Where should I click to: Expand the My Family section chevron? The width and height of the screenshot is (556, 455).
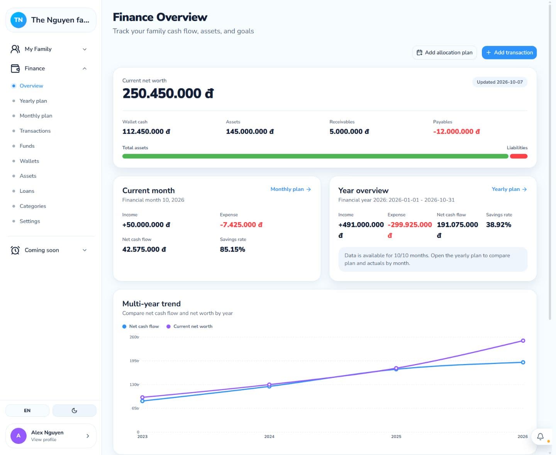[x=85, y=49]
